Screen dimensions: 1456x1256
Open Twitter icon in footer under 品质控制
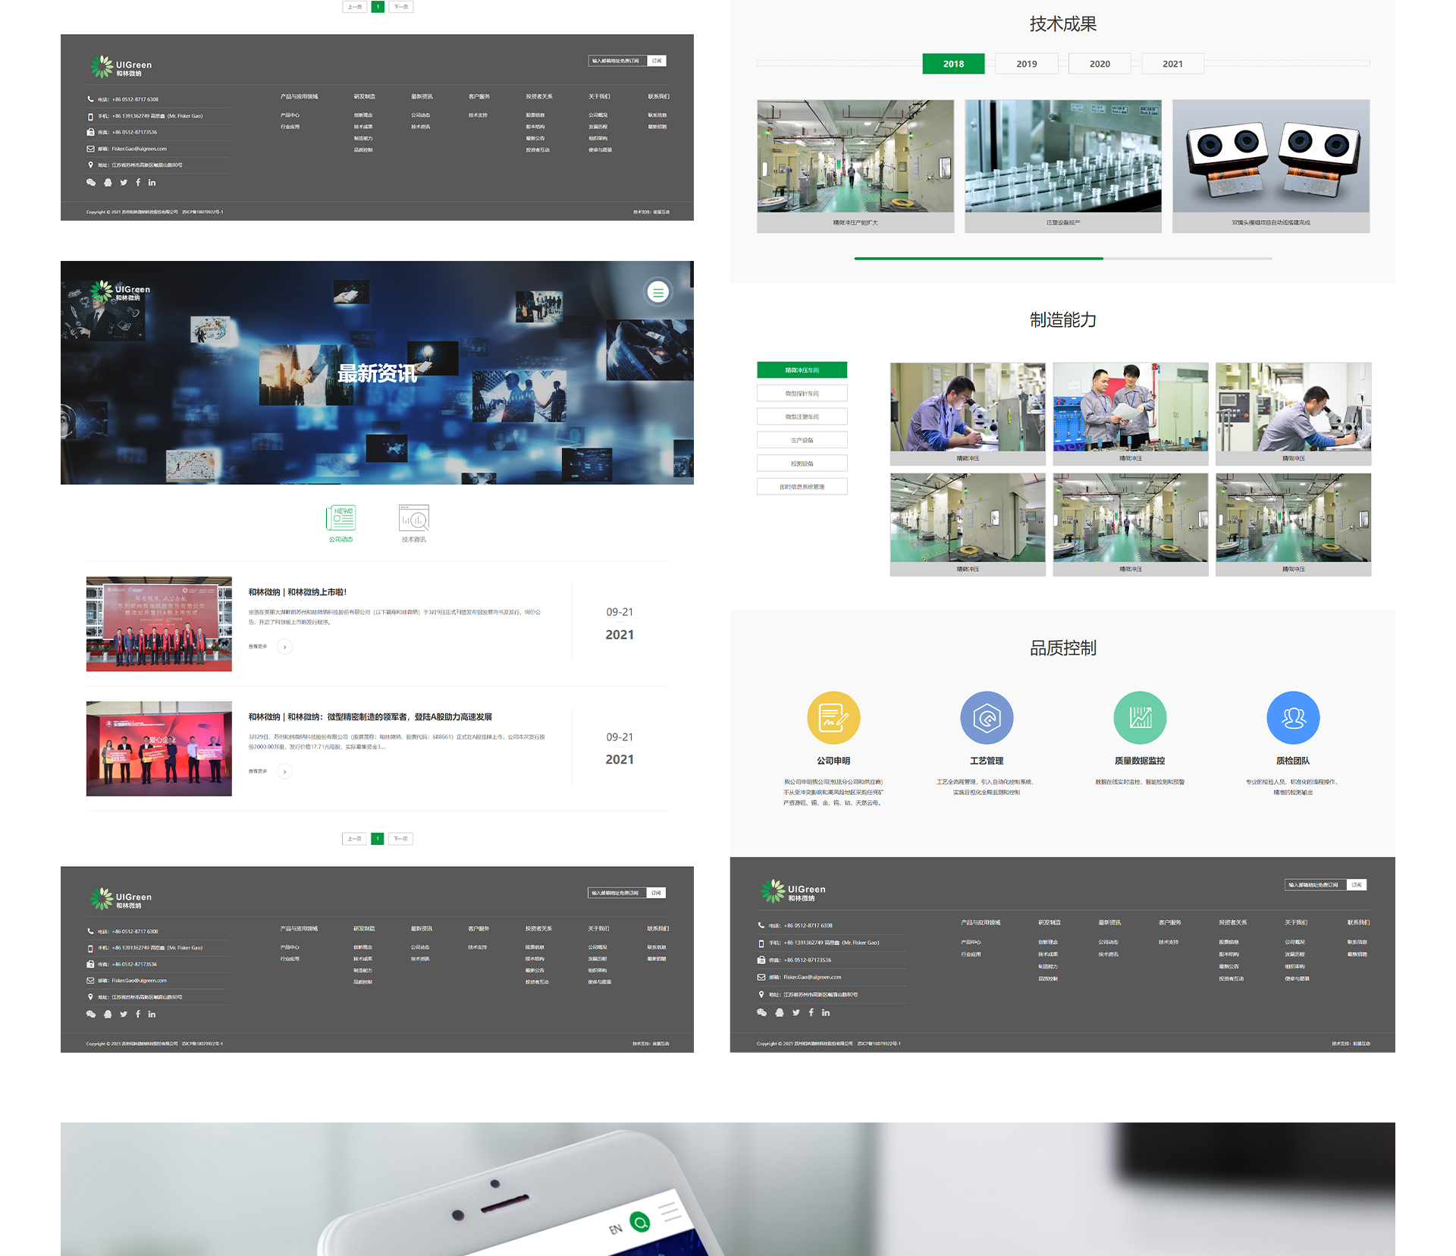pos(796,1013)
